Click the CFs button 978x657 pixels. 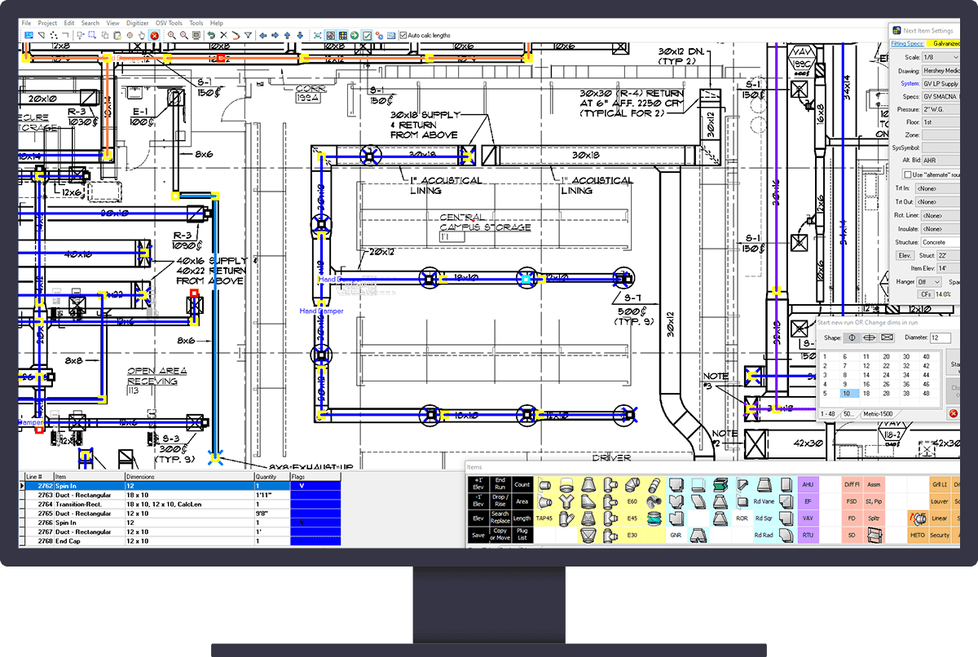[x=926, y=293]
